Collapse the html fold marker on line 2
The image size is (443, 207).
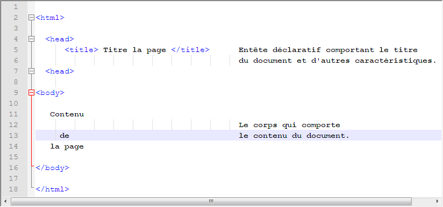coord(31,18)
